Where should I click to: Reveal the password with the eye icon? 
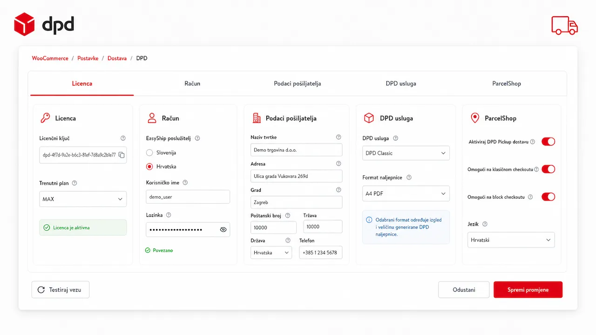tap(223, 229)
